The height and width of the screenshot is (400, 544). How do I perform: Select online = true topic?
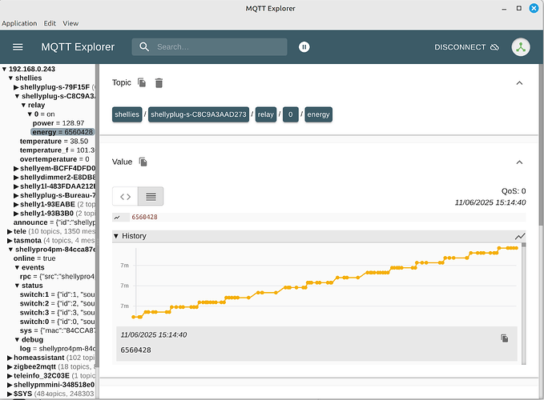pyautogui.click(x=34, y=258)
